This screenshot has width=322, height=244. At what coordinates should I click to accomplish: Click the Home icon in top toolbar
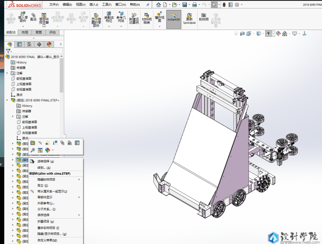click(x=158, y=4)
